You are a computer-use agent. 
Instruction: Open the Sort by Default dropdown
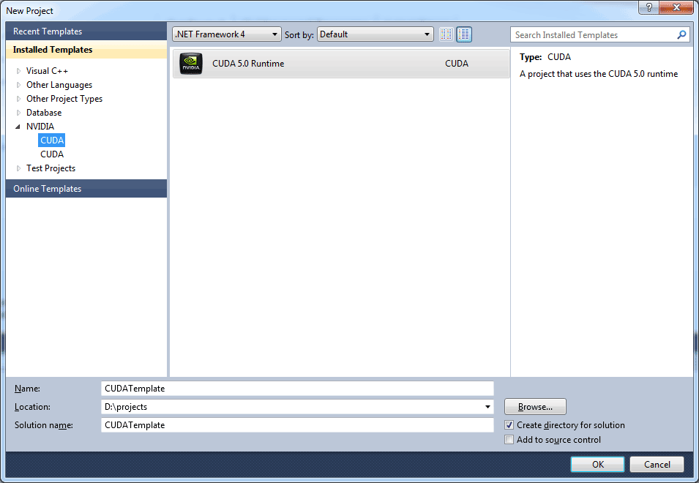tap(375, 34)
